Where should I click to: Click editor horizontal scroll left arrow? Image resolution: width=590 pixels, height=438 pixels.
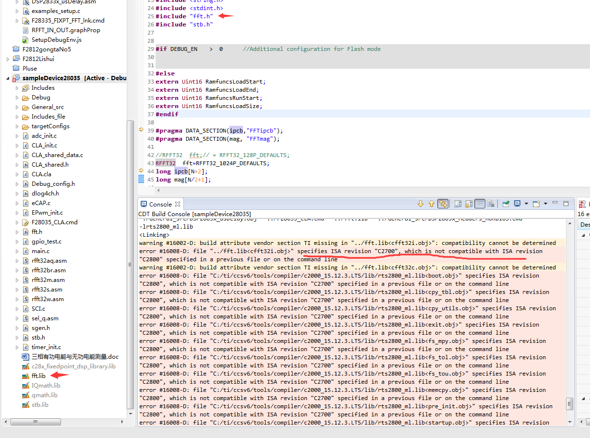[x=158, y=190]
